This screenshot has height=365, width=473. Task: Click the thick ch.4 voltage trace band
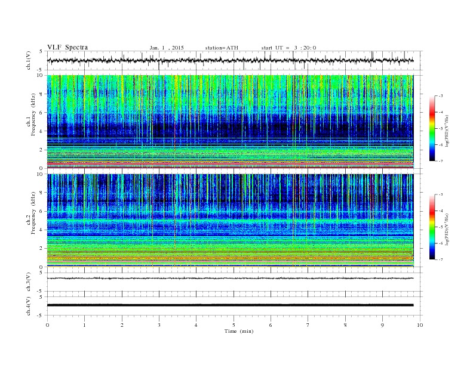coord(231,305)
